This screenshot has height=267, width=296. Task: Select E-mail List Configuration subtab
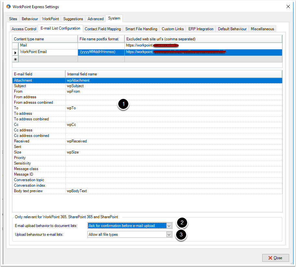(60, 28)
